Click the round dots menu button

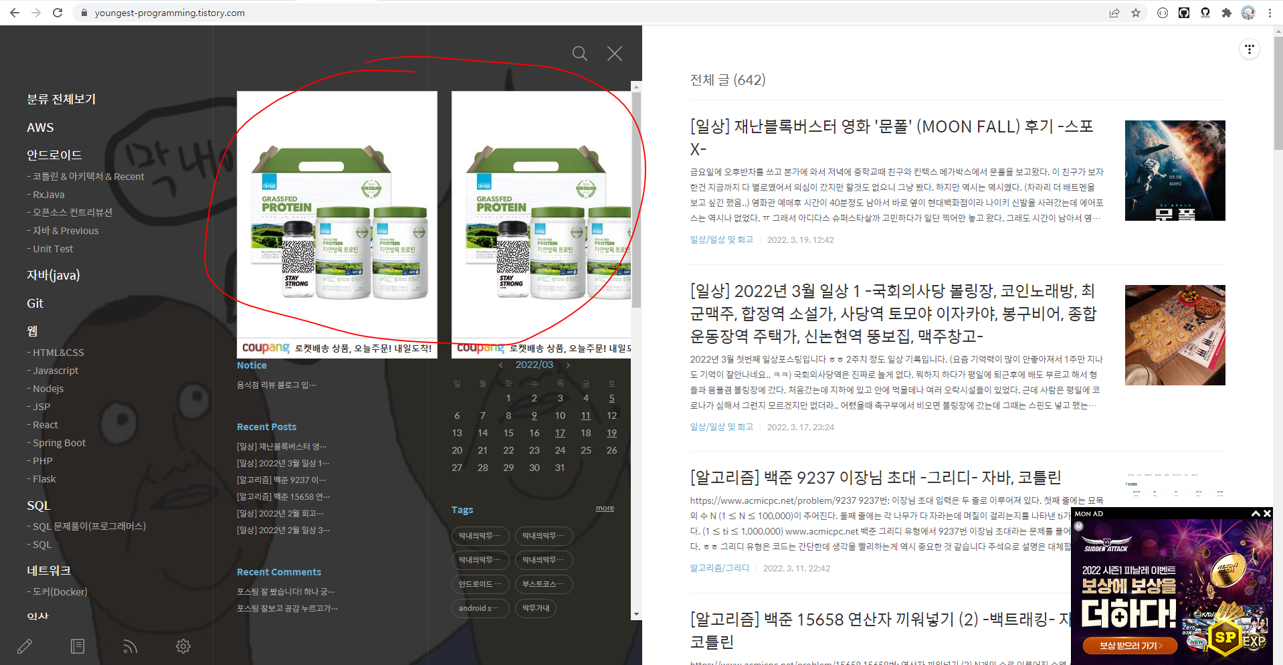[1250, 49]
